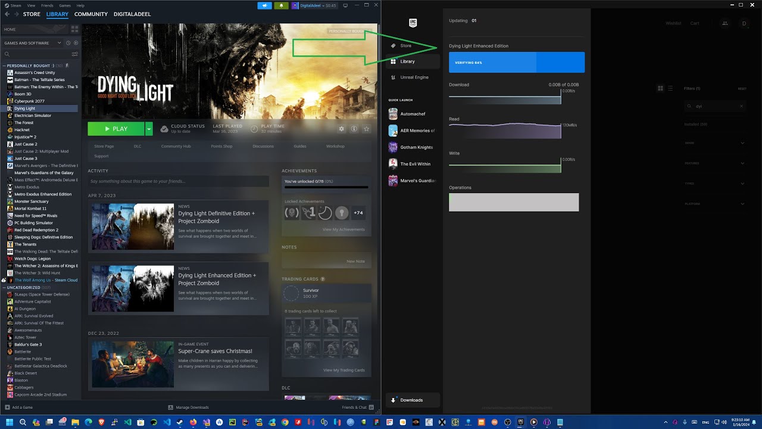This screenshot has width=762, height=429.
Task: Show ready-to-play filter icon in Steam sidebar
Action: 75,43
